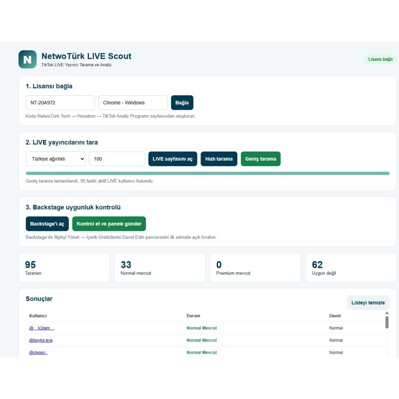Image resolution: width=399 pixels, height=399 pixels.
Task: Focus the license code field NT-20A972
Action: pos(60,103)
